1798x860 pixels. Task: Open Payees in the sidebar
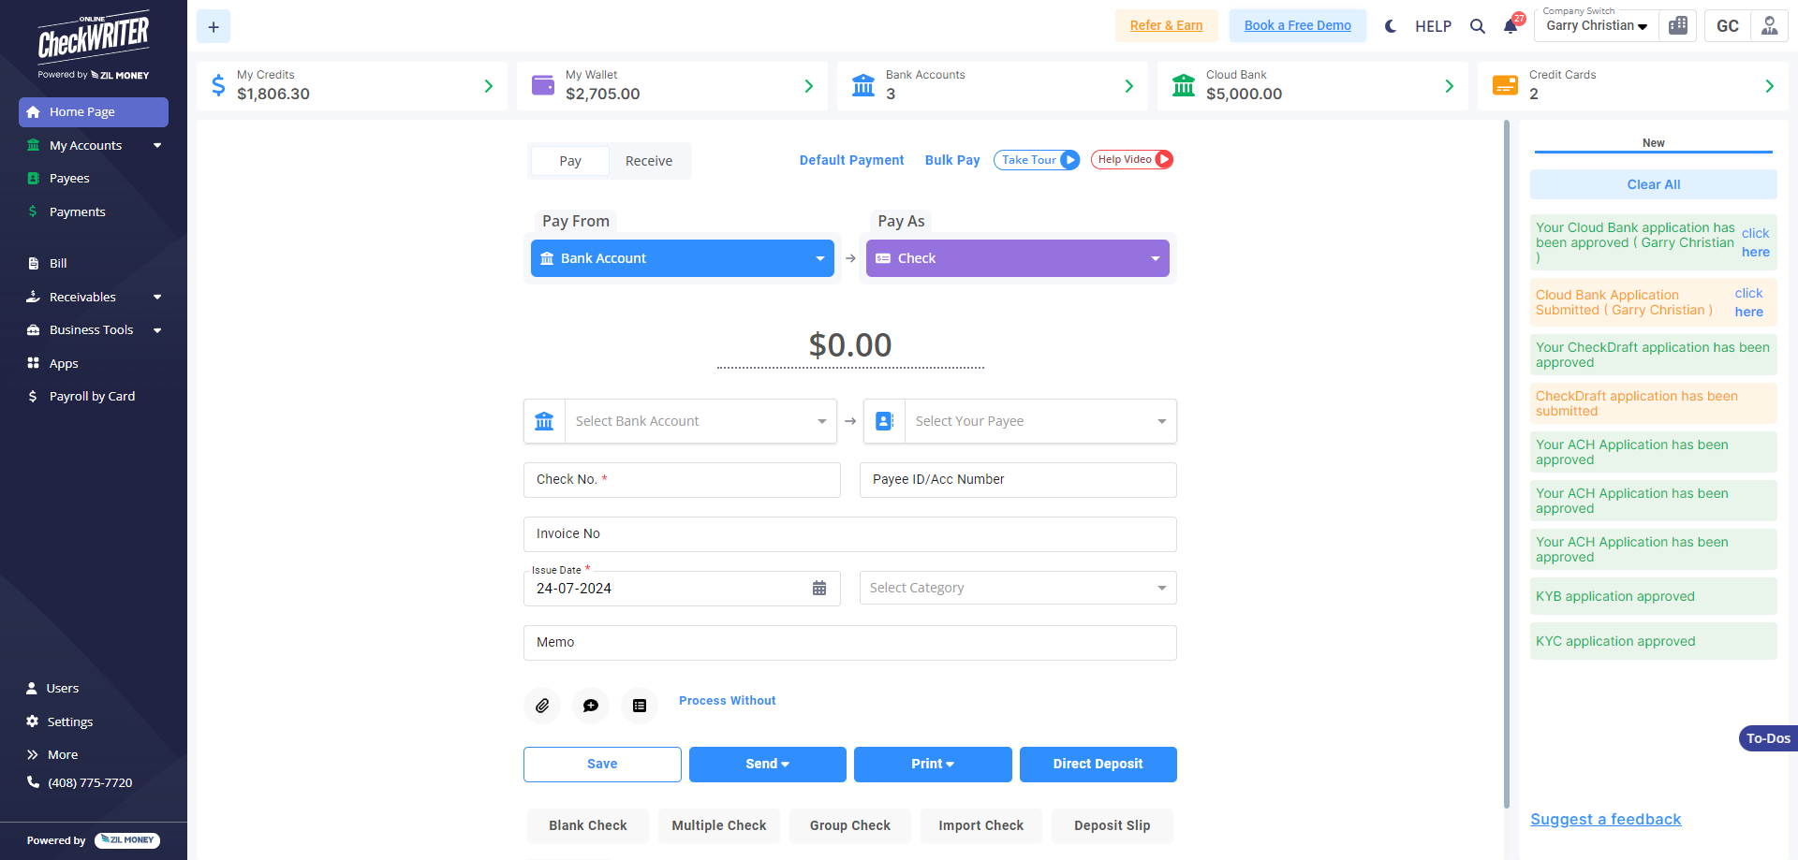69,179
